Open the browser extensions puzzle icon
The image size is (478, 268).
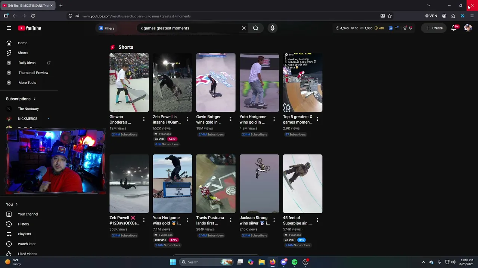pyautogui.click(x=453, y=16)
